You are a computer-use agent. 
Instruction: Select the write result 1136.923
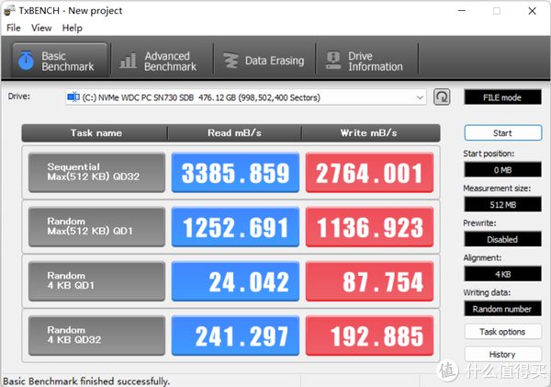(369, 226)
